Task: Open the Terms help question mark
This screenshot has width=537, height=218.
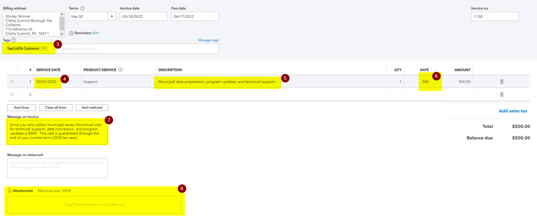Action: pyautogui.click(x=83, y=8)
